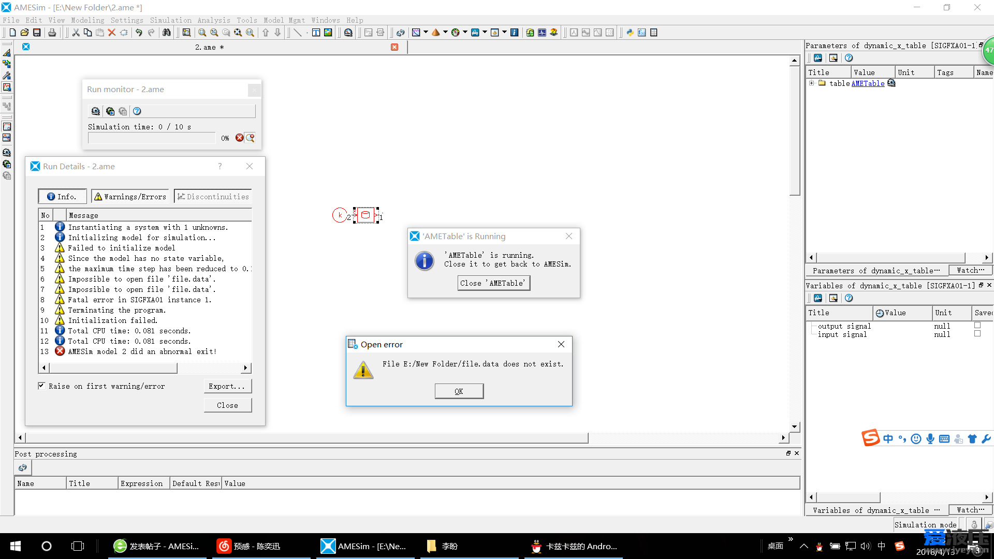The height and width of the screenshot is (559, 994).
Task: Toggle Raise on first warning/error checkbox
Action: pos(41,386)
